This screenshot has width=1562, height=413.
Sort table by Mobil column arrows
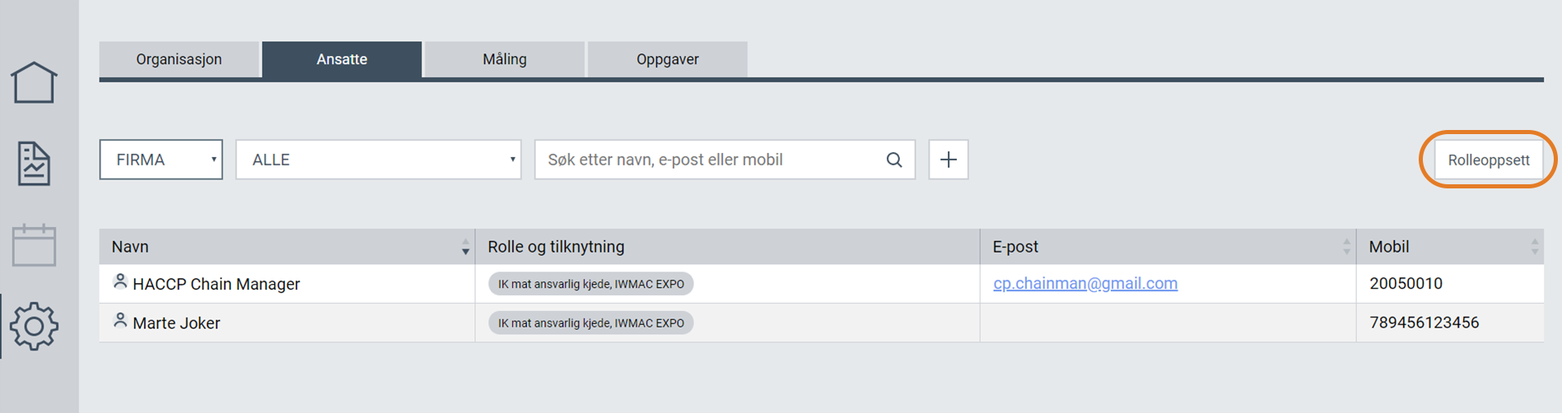(1535, 247)
